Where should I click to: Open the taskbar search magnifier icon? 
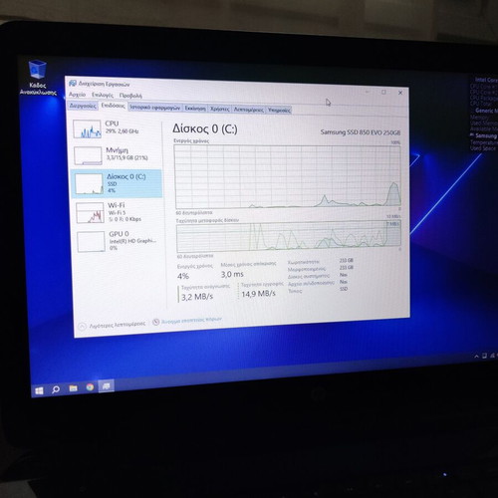coord(56,389)
